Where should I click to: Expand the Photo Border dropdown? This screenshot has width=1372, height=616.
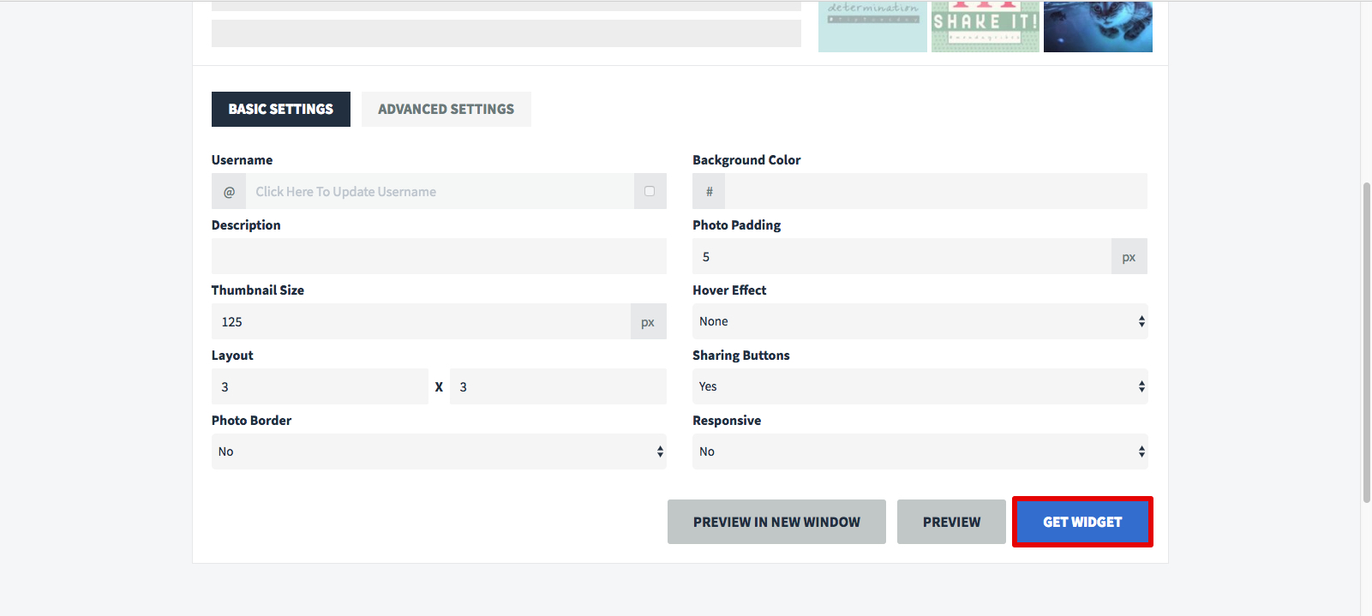439,452
